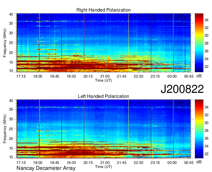Screen dimensions: 212x172
Task: Click the 40 MHz tick on the left-handed plot
Action: [x=11, y=101]
